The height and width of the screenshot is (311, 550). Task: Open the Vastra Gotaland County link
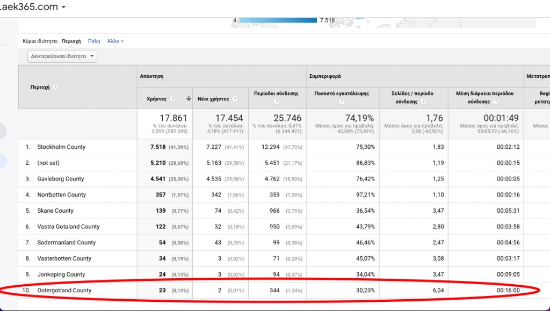tap(68, 227)
